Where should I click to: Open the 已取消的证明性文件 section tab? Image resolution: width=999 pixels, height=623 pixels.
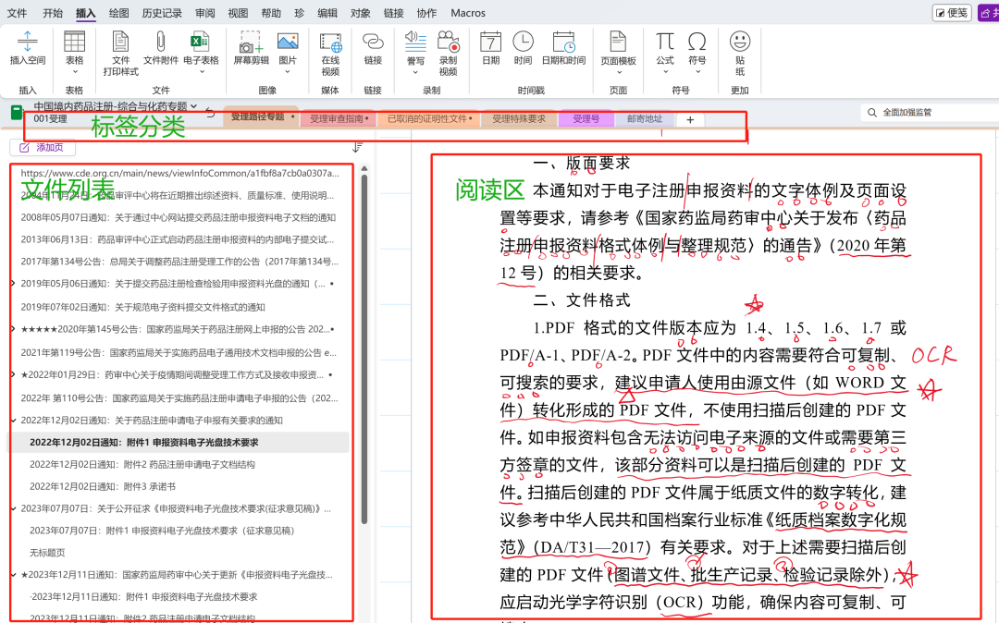tap(429, 118)
